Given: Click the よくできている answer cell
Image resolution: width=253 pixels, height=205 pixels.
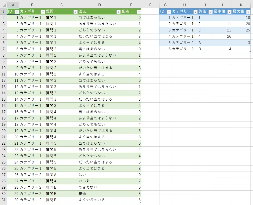Looking at the screenshot, I should coord(99,200).
